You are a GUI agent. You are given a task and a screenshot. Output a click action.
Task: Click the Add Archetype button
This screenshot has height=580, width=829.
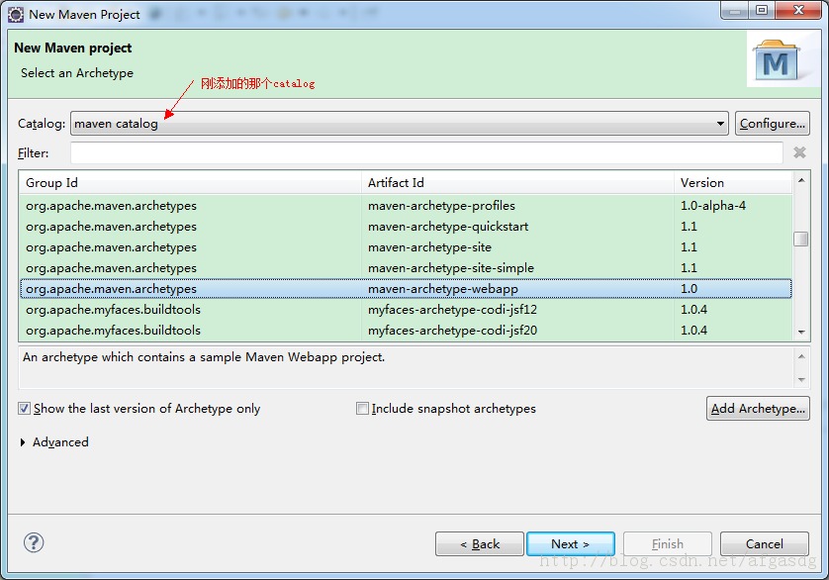758,409
